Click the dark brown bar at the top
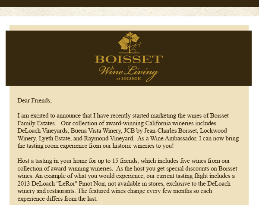259x205 pixels. (129, 3)
